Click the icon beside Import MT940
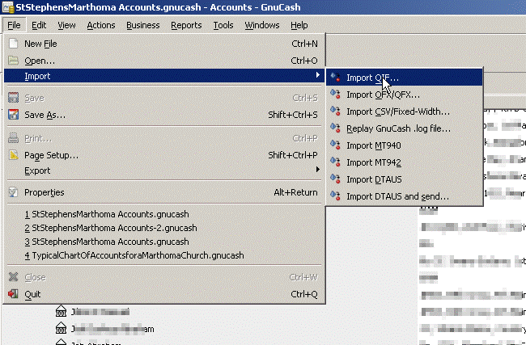 point(335,145)
